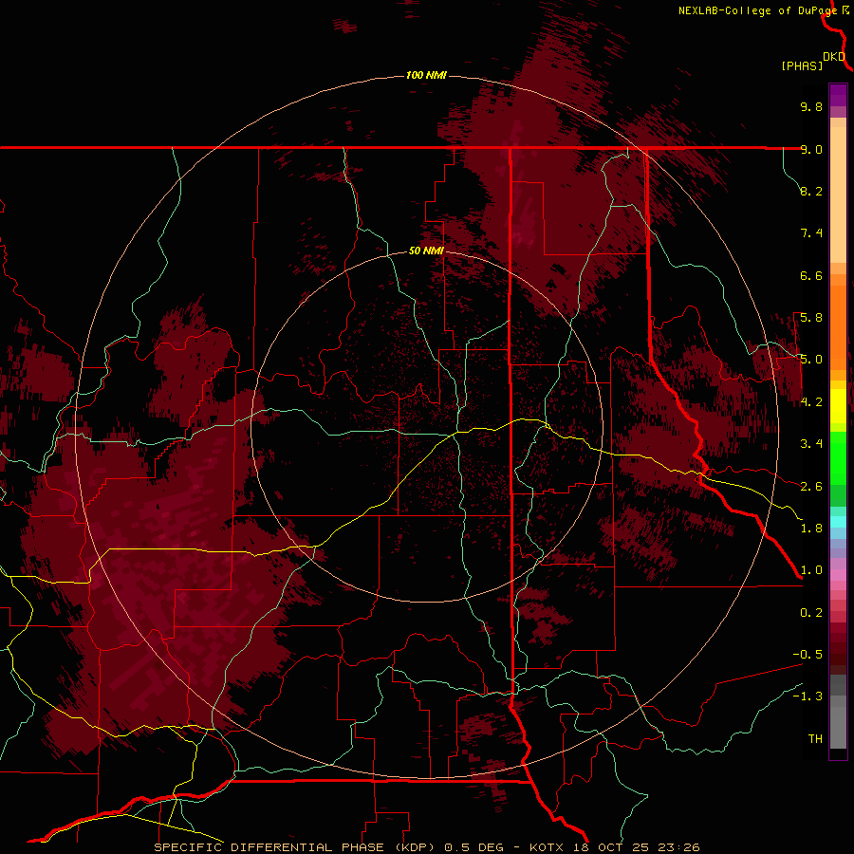
Task: Click the 50 NMI range ring label
Action: click(x=426, y=251)
